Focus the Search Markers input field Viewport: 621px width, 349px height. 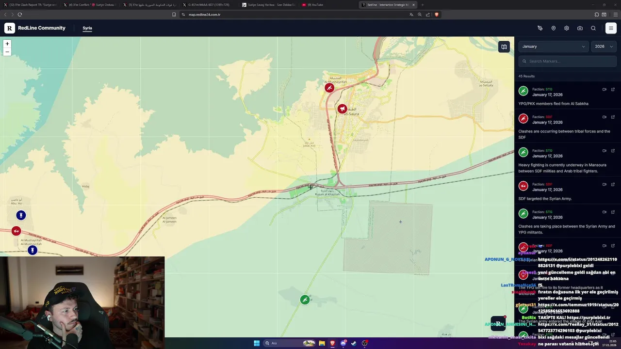pyautogui.click(x=568, y=61)
